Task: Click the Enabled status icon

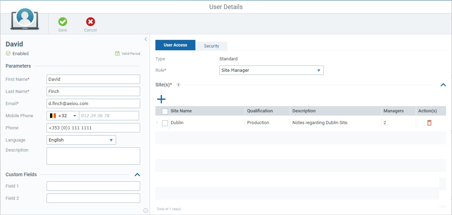Action: [8, 53]
